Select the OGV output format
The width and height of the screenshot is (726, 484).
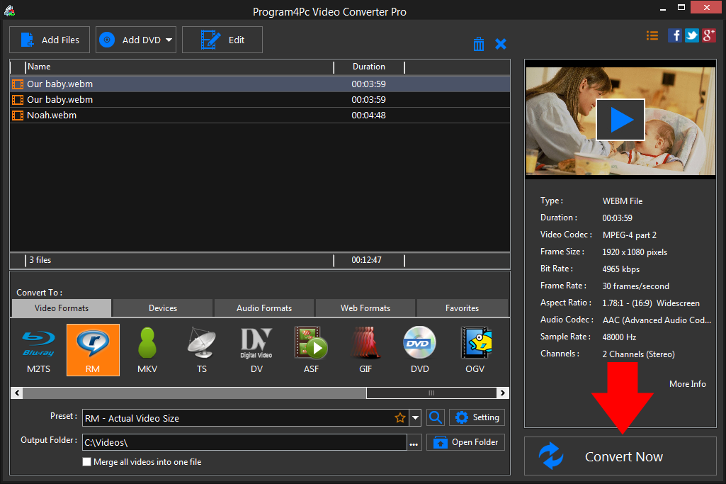coord(475,349)
